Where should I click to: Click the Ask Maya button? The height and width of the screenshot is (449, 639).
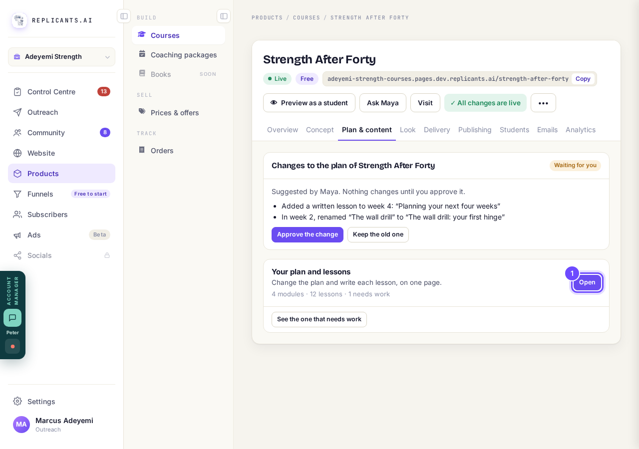coord(383,103)
